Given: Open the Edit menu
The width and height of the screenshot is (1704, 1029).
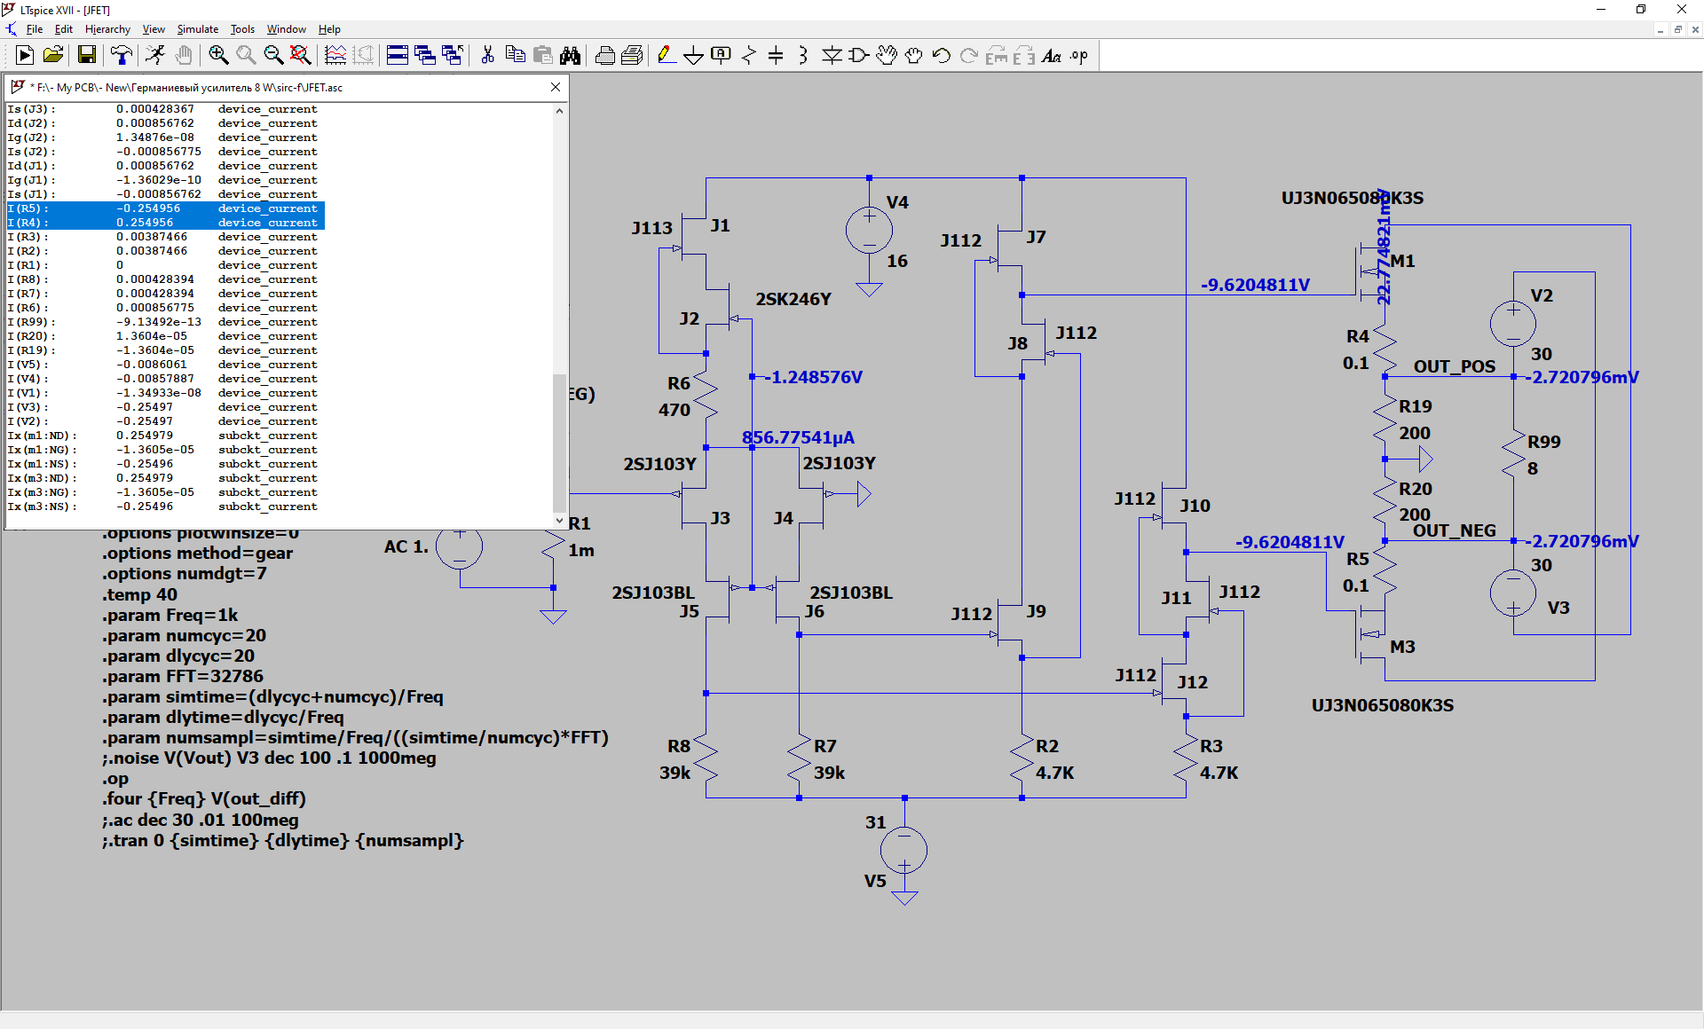Looking at the screenshot, I should click(64, 29).
